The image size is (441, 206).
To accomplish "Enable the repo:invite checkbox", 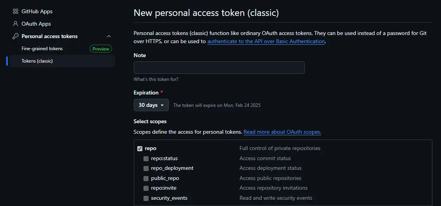I will pos(146,188).
